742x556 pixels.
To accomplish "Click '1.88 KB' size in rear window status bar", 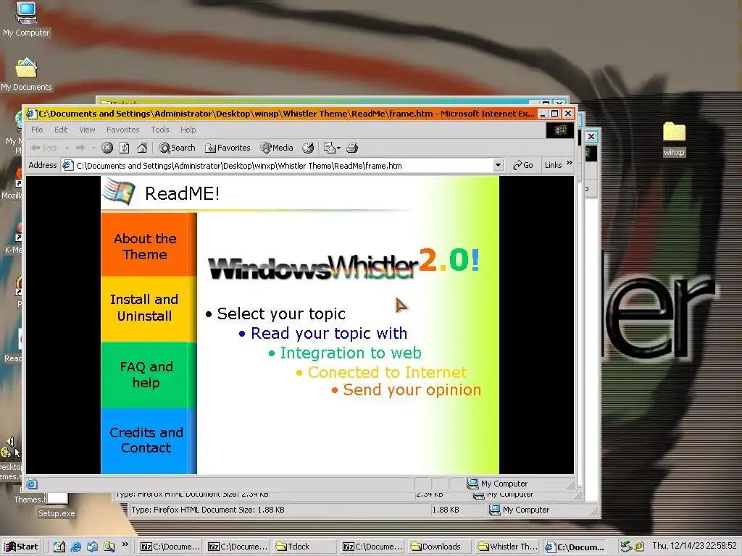I will point(446,510).
